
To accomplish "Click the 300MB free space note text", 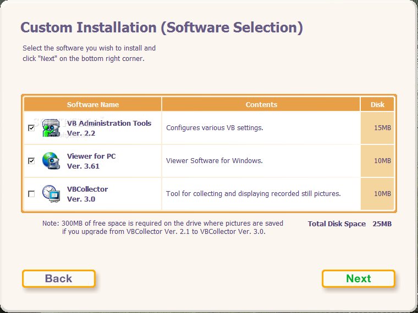I will click(x=163, y=227).
